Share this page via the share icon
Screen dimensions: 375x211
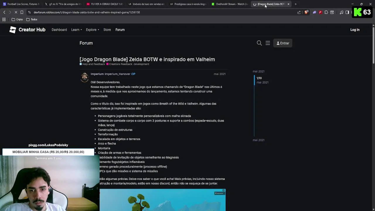click(299, 12)
